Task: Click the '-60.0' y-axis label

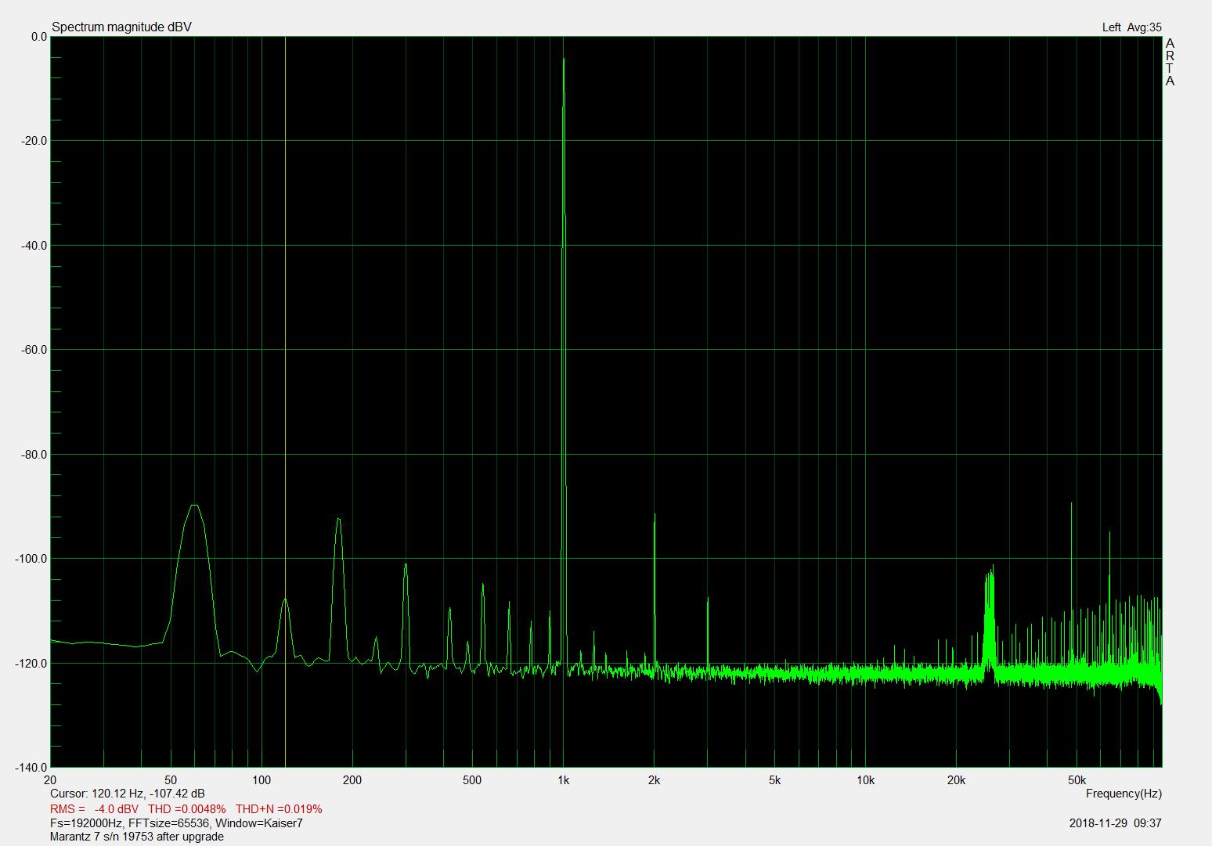Action: click(35, 350)
